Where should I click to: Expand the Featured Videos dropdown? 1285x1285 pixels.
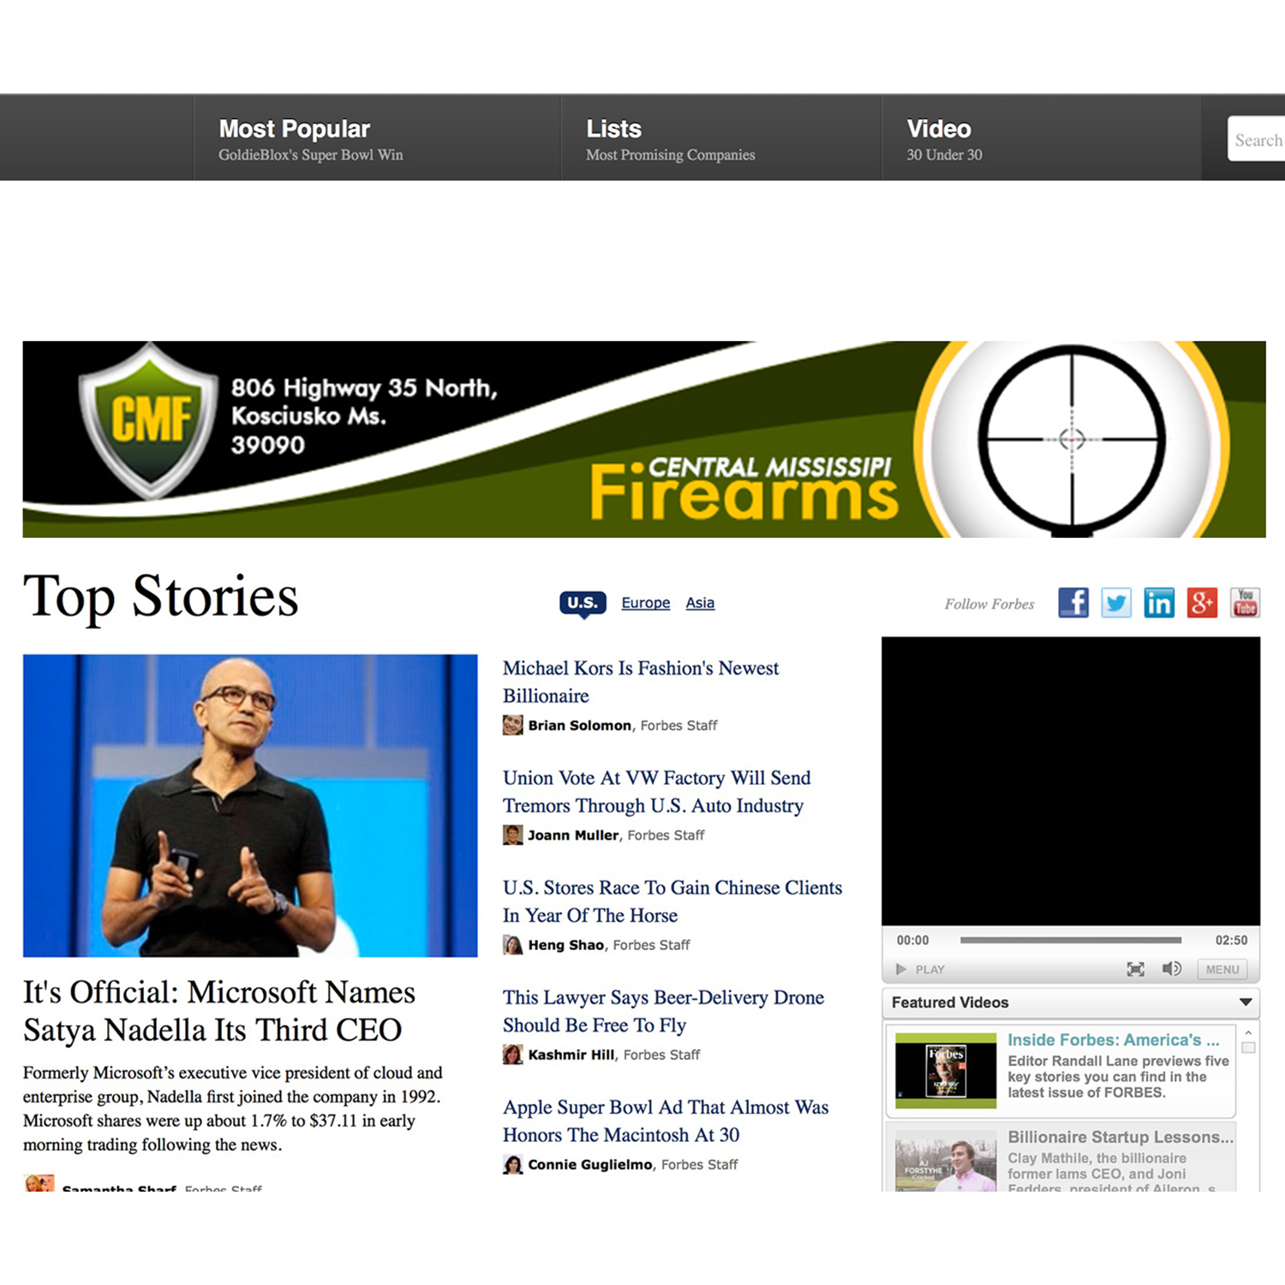pos(1246,1002)
